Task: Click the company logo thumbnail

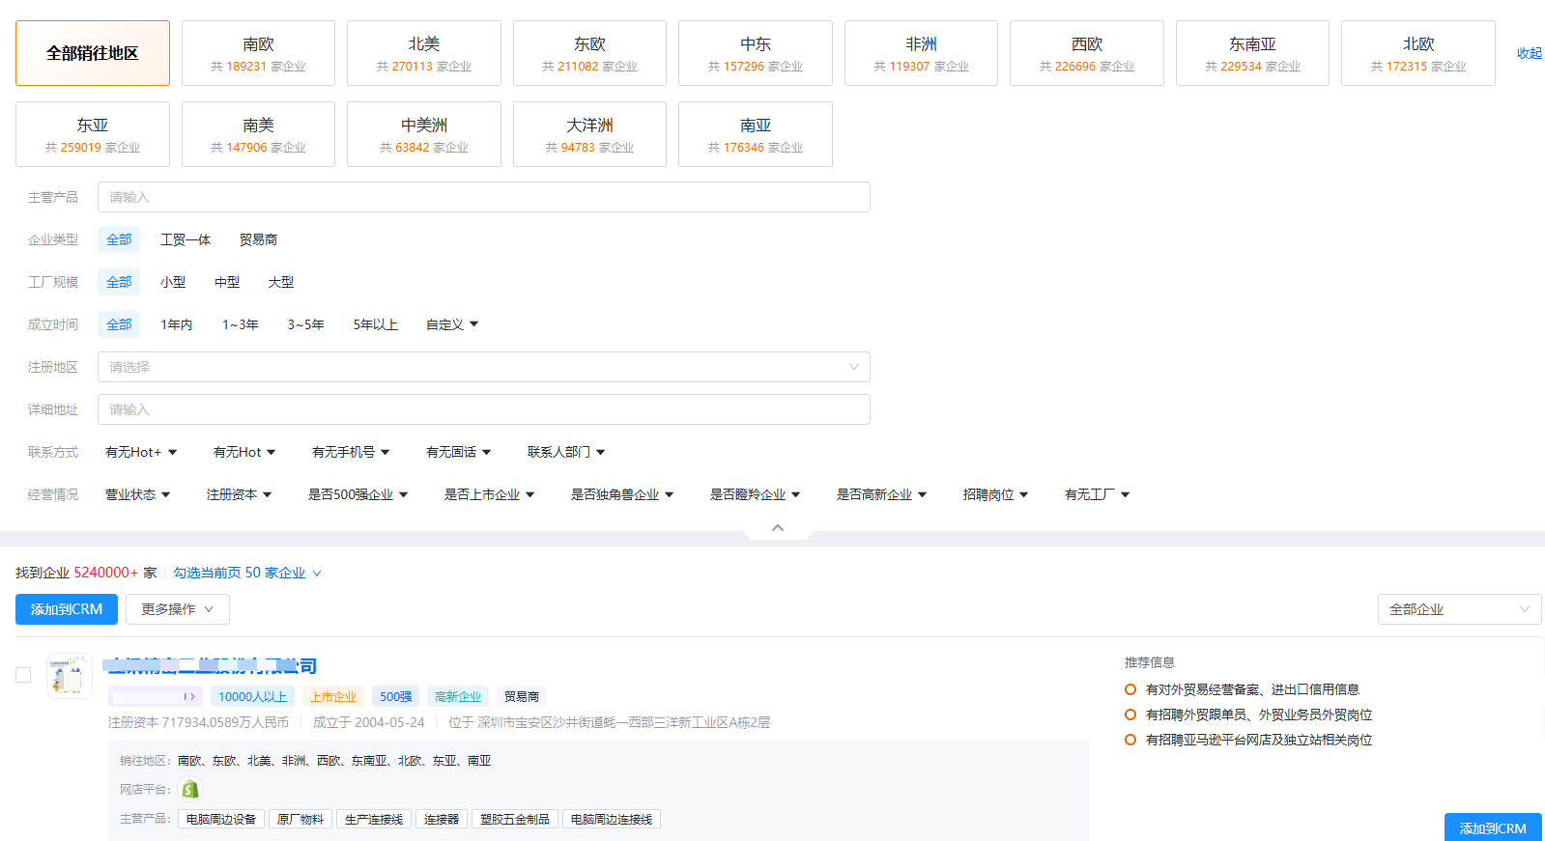Action: coord(70,676)
